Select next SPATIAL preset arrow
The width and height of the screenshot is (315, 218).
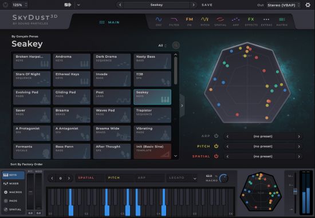(299, 156)
